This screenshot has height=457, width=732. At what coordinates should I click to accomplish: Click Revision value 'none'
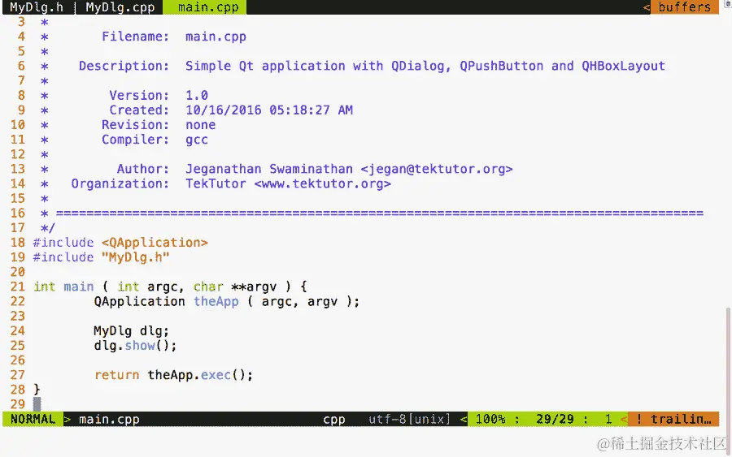coord(200,125)
